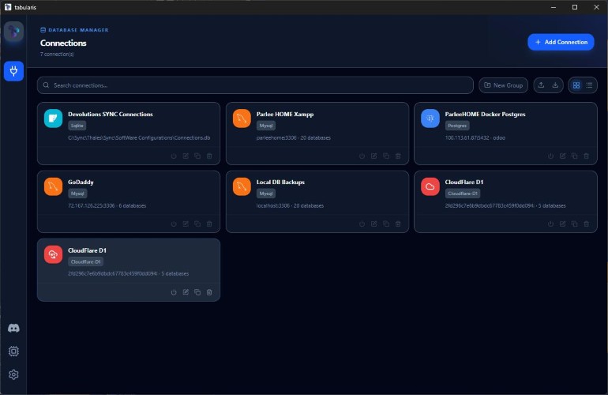Click the orange MySQL icon on GoDaddy card
Viewport: 608px width, 395px height.
click(x=53, y=186)
